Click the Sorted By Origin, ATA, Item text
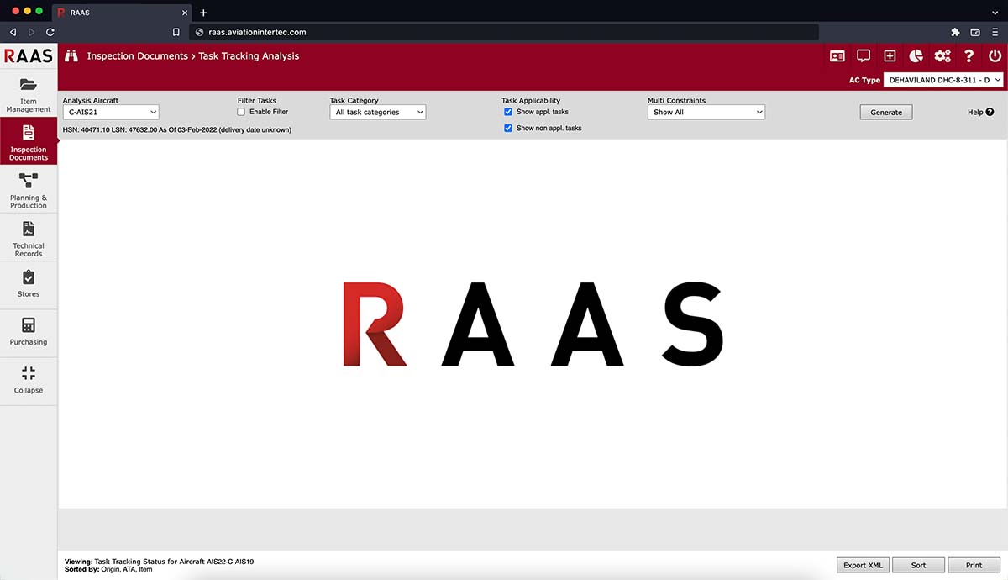The image size is (1008, 580). point(108,569)
